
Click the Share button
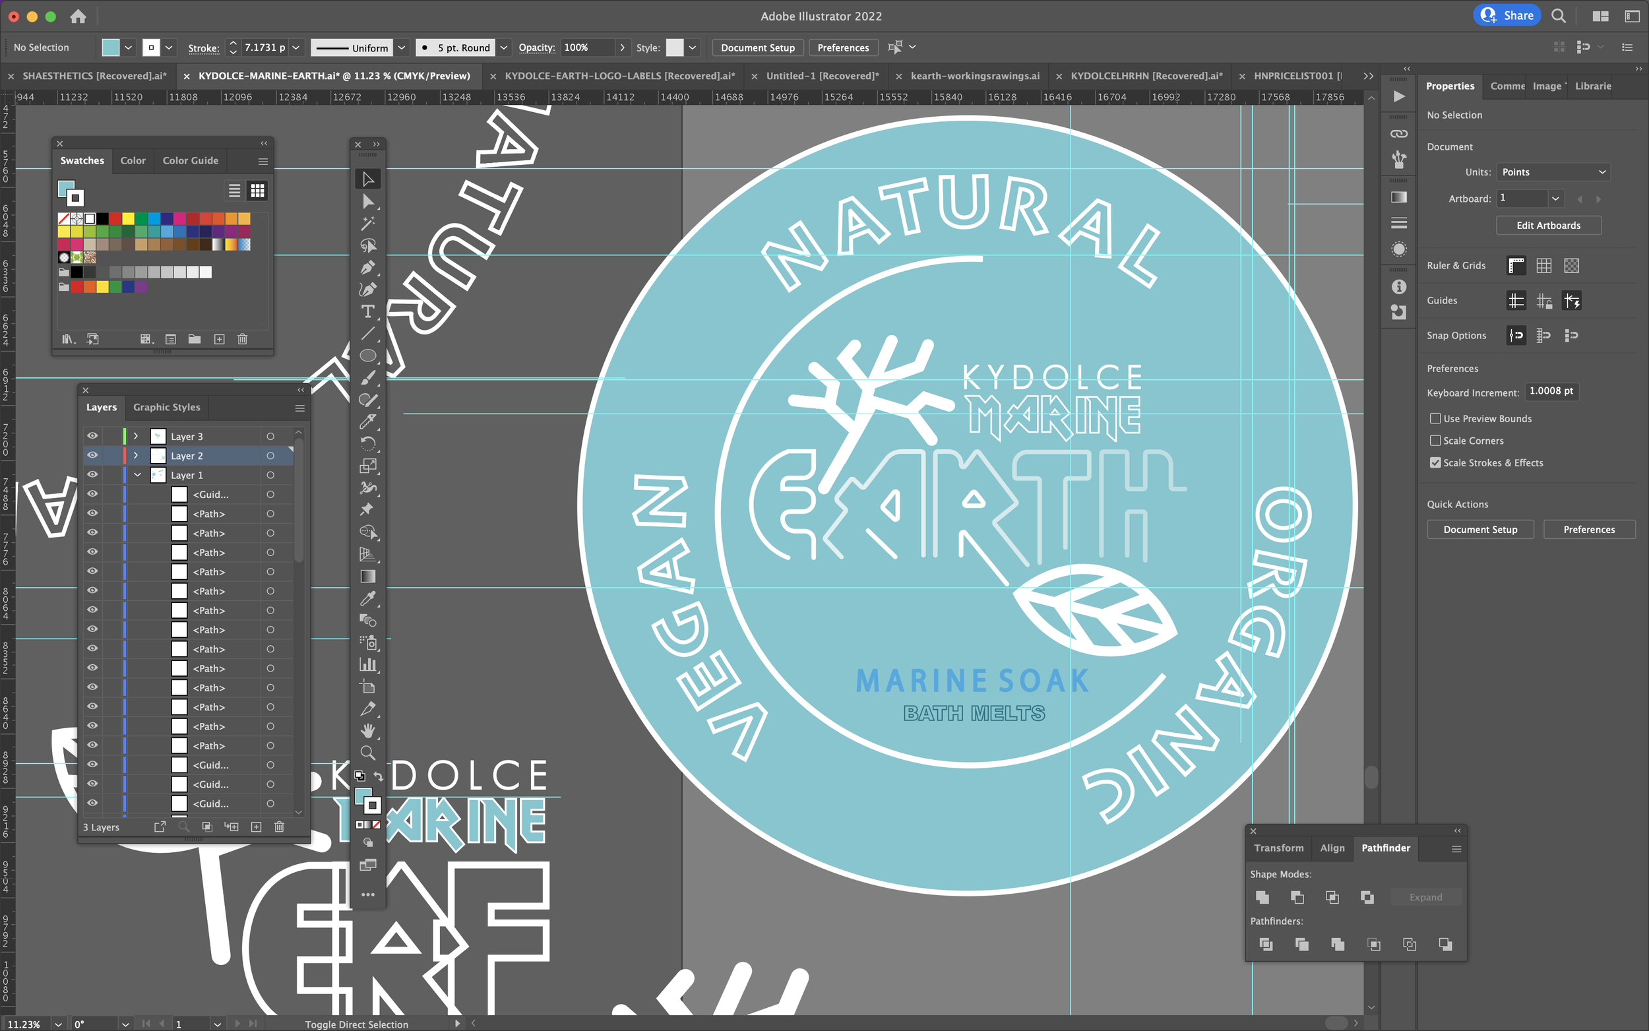pyautogui.click(x=1507, y=16)
